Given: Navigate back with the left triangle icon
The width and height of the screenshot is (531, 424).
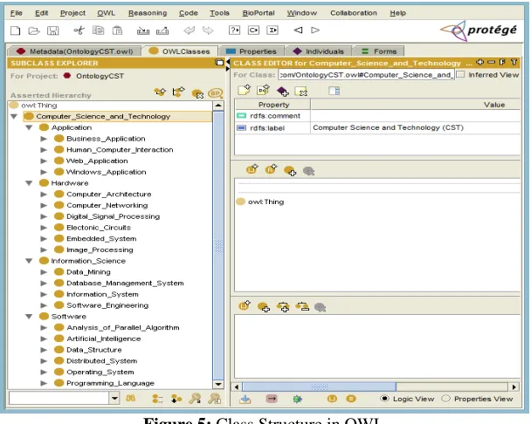Looking at the screenshot, I should [298, 31].
